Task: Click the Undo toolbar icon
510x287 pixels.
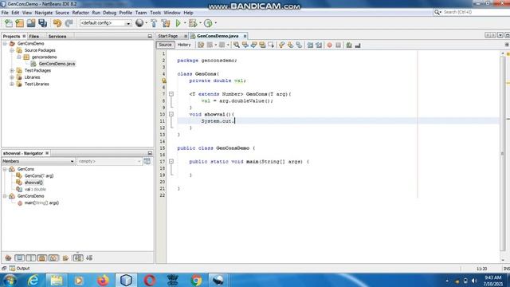Action: [x=57, y=23]
